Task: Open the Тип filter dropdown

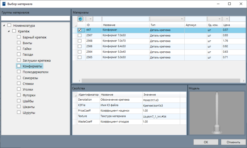Action: pos(167,19)
